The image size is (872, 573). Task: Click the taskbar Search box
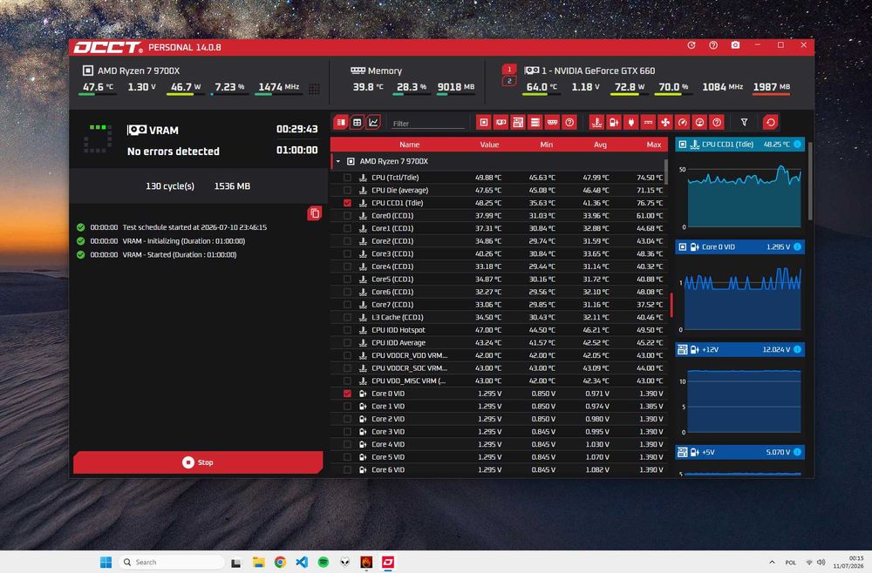[172, 562]
